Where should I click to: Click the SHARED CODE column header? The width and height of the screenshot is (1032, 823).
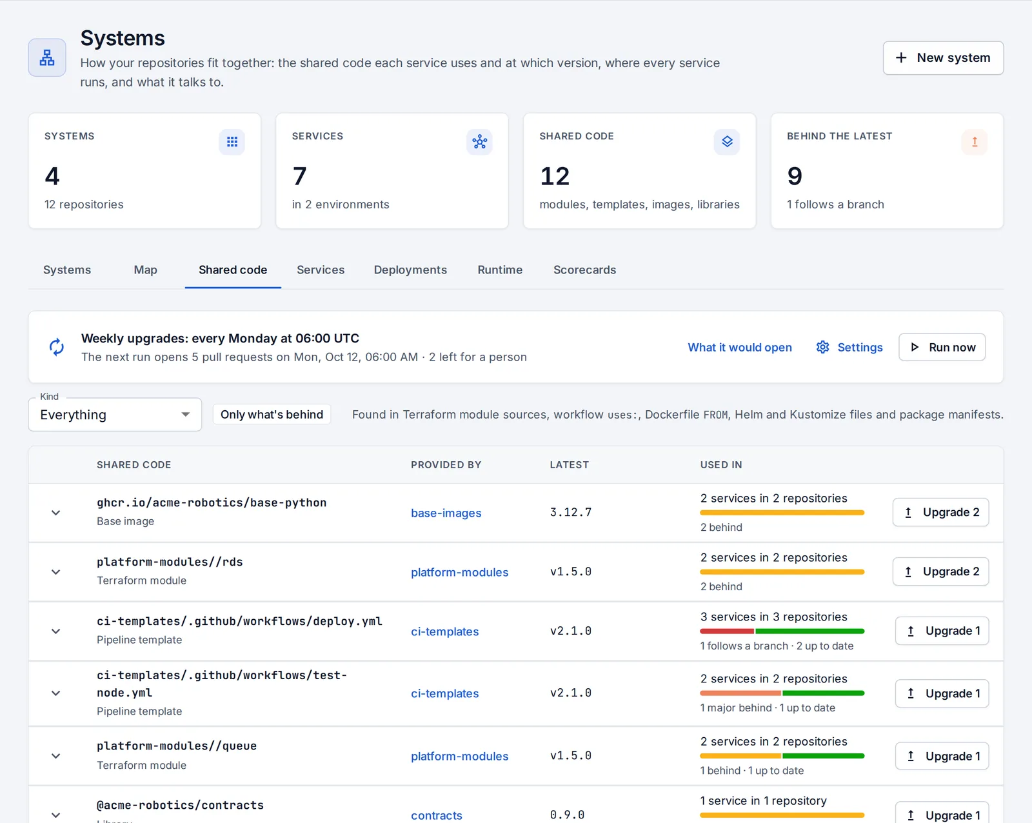[x=134, y=464]
